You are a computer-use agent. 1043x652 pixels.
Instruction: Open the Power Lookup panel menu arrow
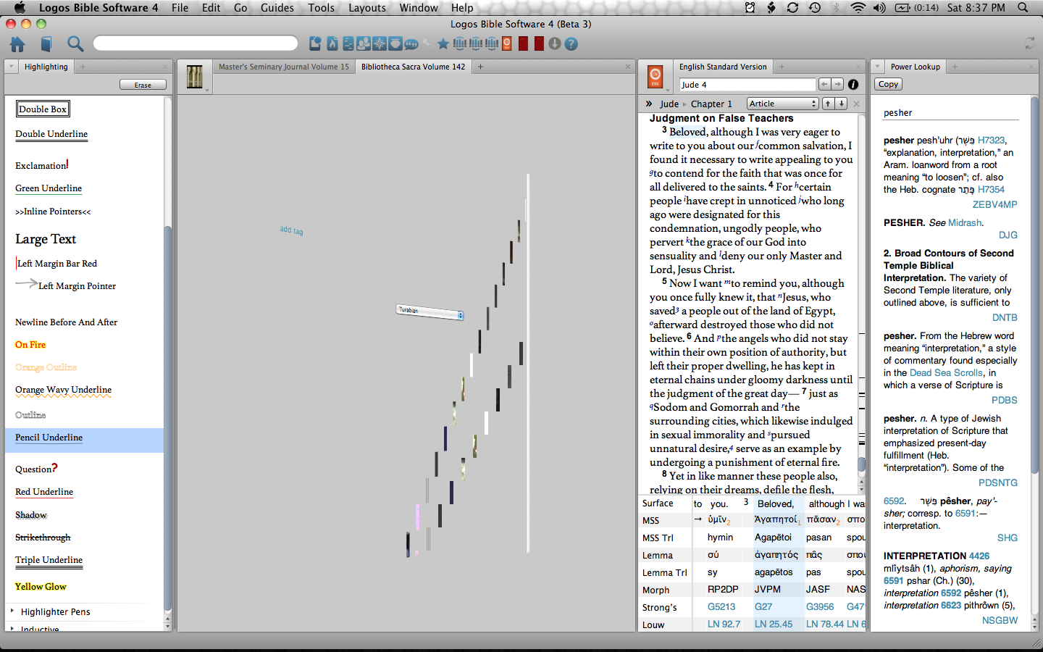(x=877, y=67)
